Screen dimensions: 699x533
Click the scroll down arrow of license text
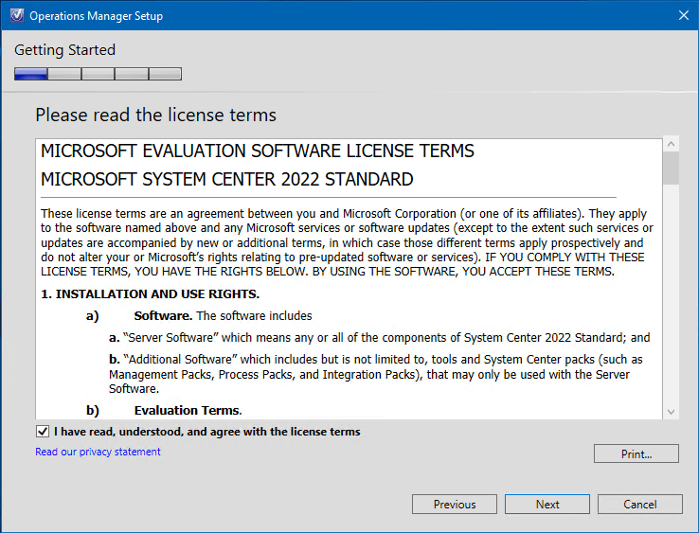(672, 412)
